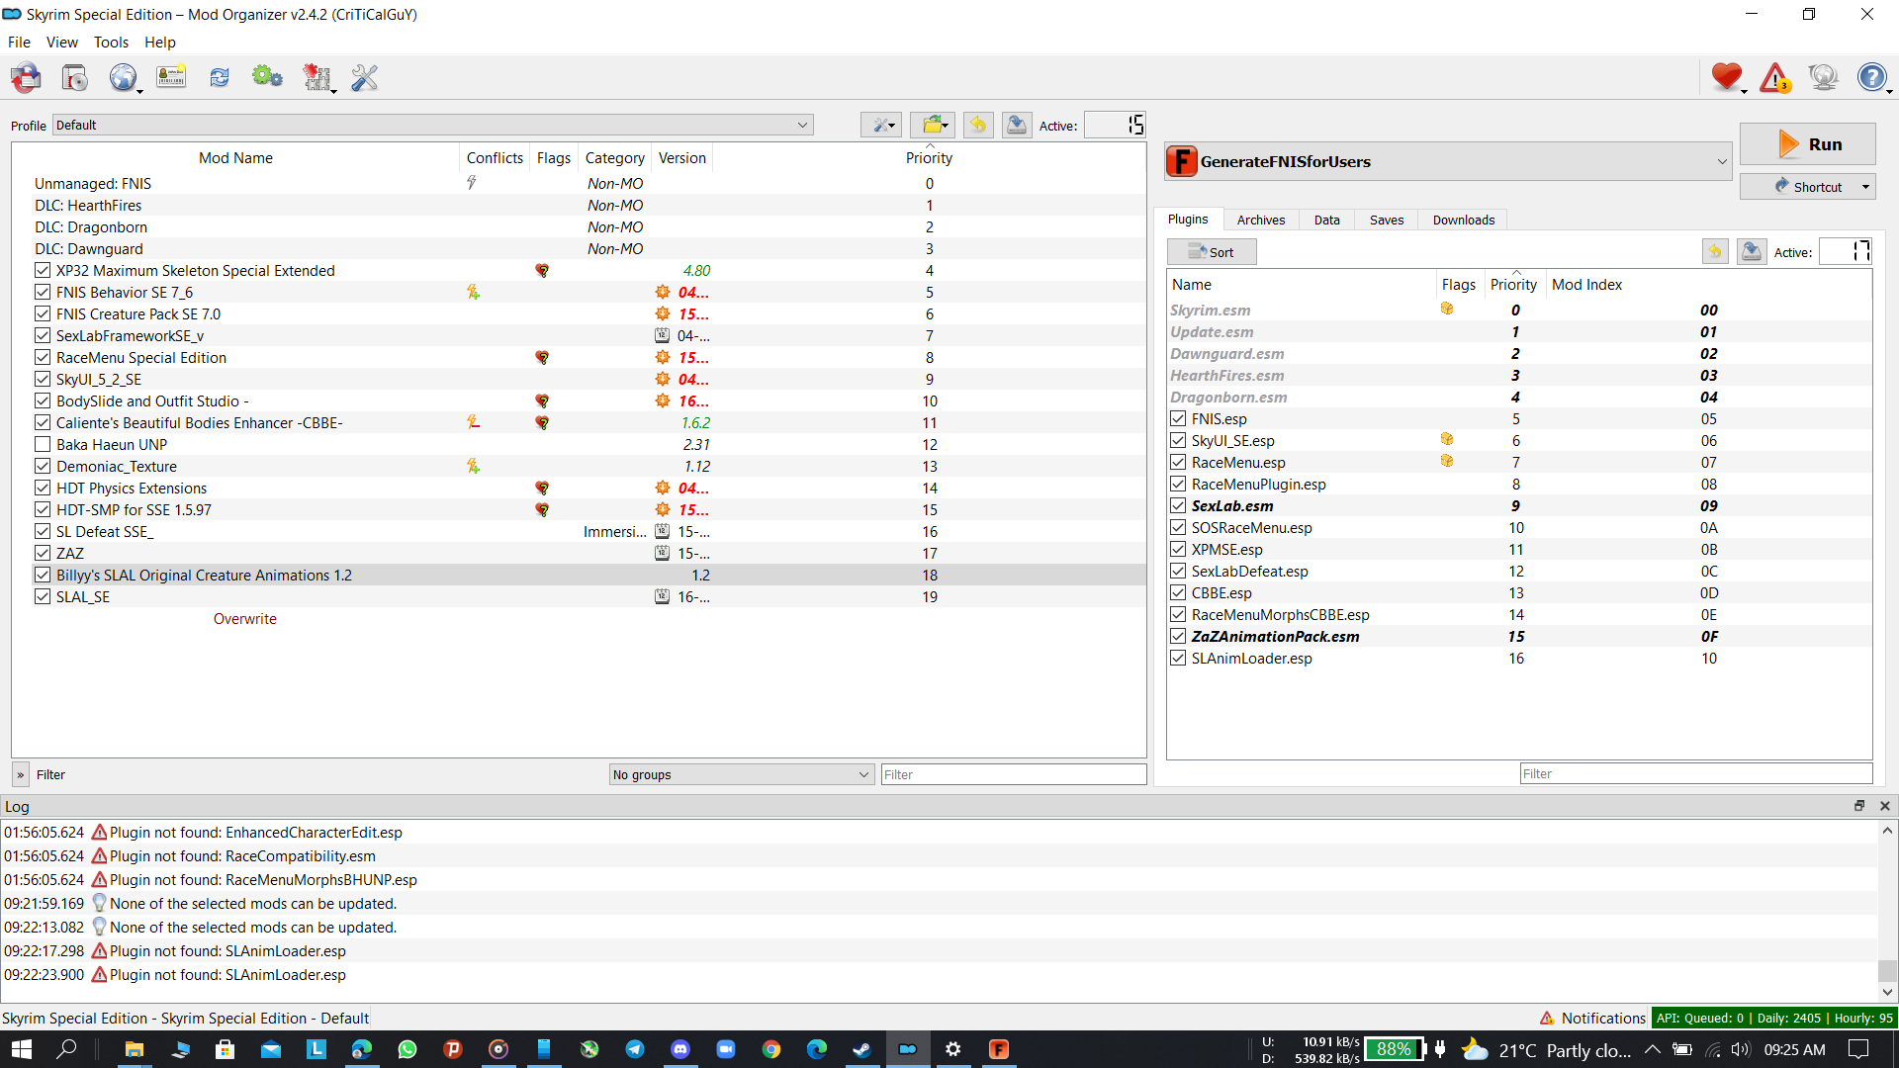Disable HDT-SMP for SSE 1.5.97 mod
This screenshot has height=1068, width=1899.
point(43,509)
